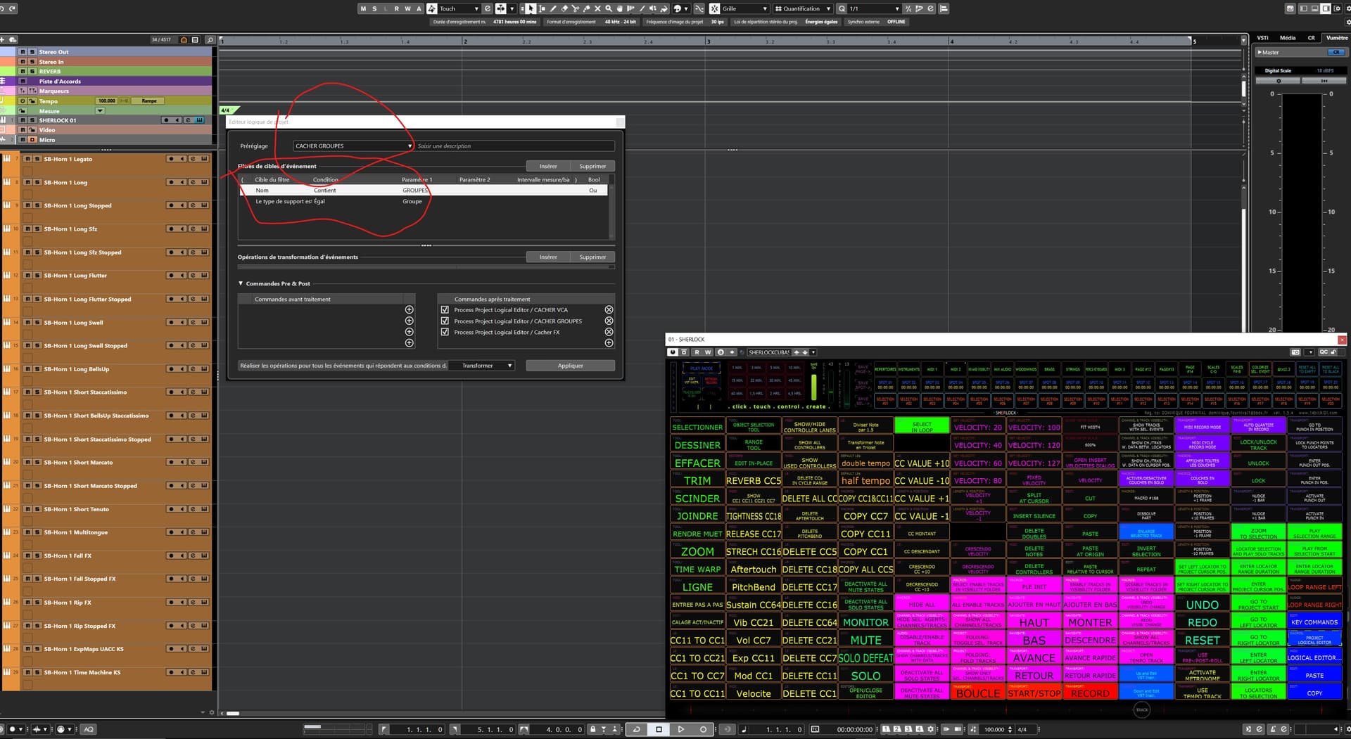This screenshot has height=739, width=1351.
Task: Remove Cacher FX post-process command
Action: point(609,332)
